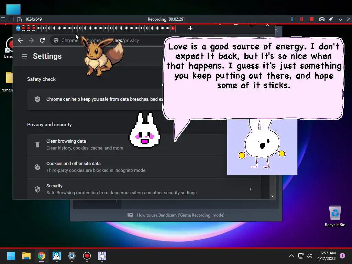352x264 pixels.
Task: Click the trash can icon
Action: [x=37, y=145]
